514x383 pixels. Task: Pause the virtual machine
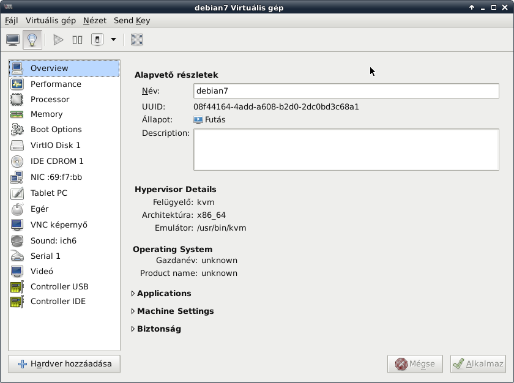[77, 40]
